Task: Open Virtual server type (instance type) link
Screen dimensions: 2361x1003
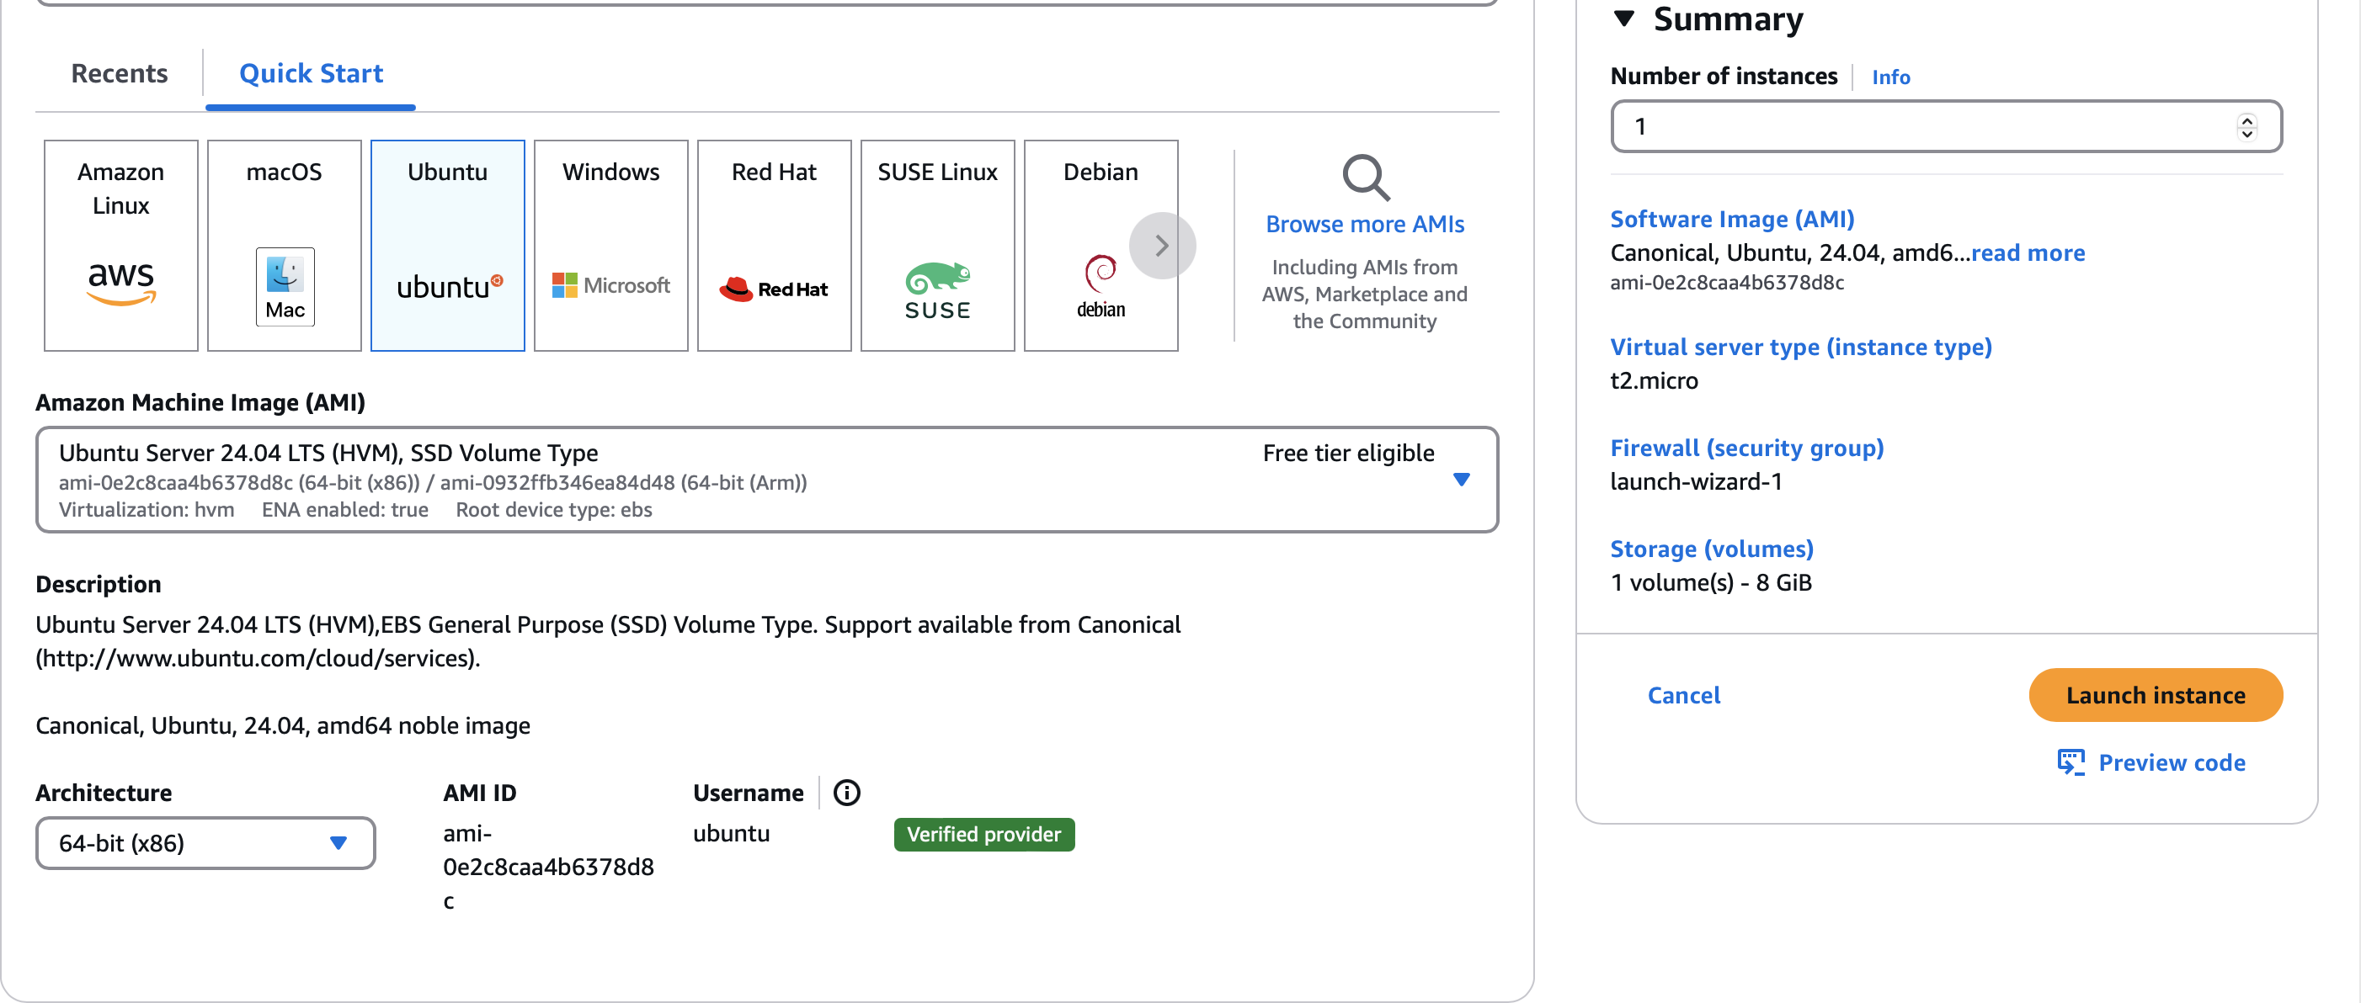Action: coord(1800,348)
